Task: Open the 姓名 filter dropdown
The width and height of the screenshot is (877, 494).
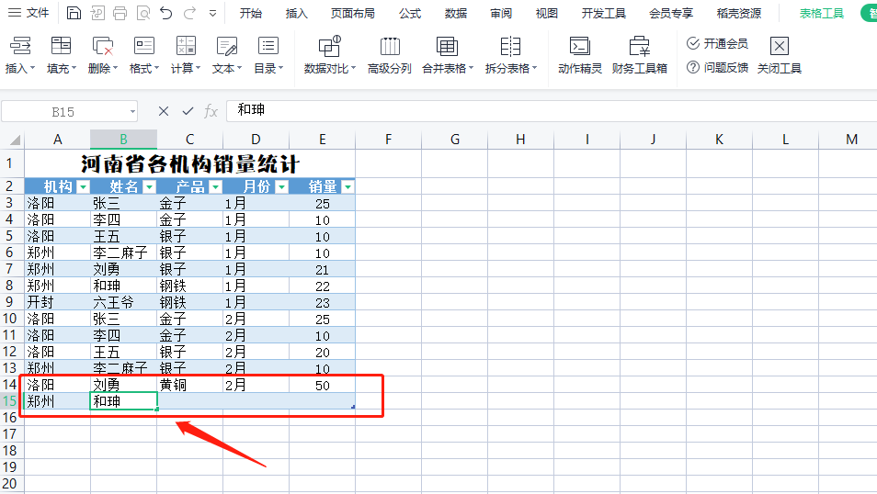Action: pyautogui.click(x=149, y=186)
